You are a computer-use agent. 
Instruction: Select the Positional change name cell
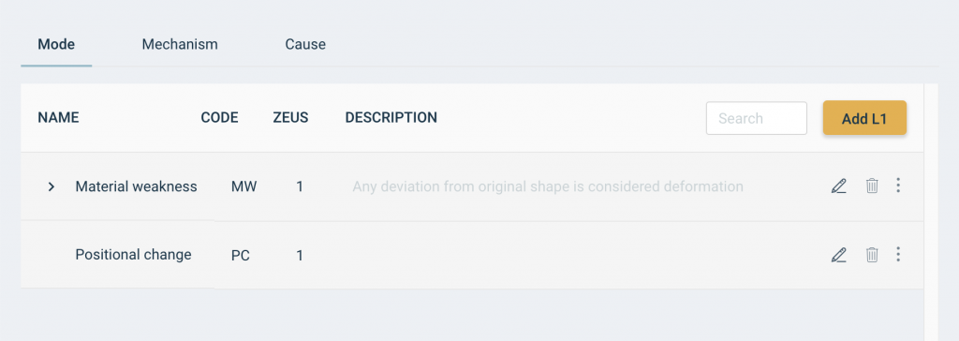133,255
